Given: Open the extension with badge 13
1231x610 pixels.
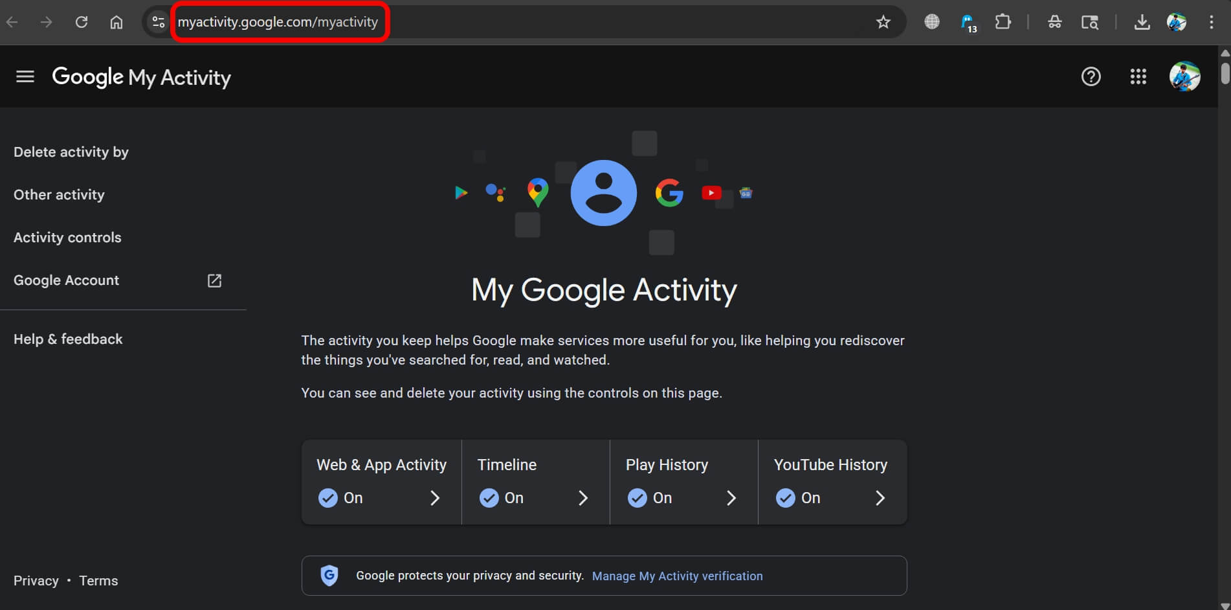Looking at the screenshot, I should (968, 23).
